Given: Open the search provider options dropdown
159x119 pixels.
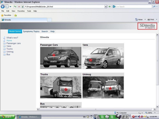Looking at the screenshot, I should coord(157,7).
